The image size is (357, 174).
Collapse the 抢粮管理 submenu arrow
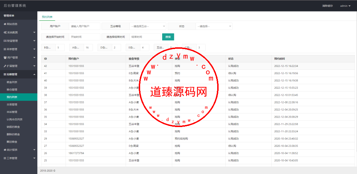[x=35, y=74]
